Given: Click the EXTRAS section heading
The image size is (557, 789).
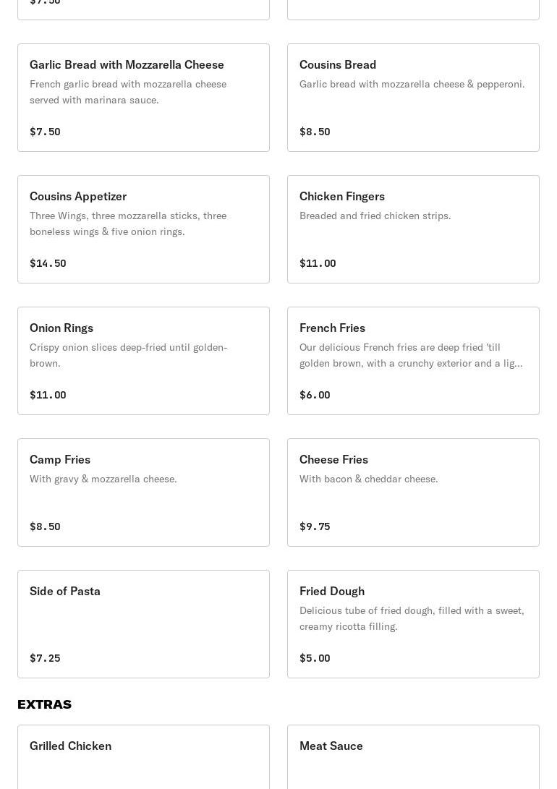Looking at the screenshot, I should point(44,704).
